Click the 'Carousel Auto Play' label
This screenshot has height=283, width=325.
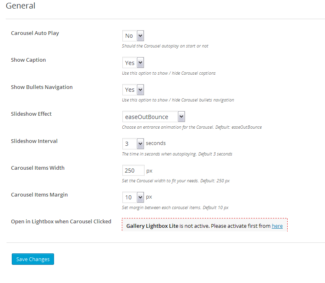(35, 33)
